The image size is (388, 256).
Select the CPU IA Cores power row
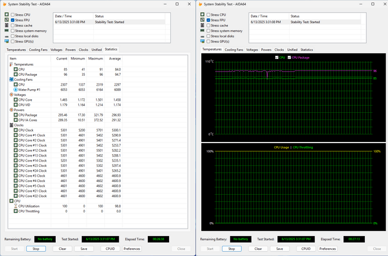pos(65,120)
